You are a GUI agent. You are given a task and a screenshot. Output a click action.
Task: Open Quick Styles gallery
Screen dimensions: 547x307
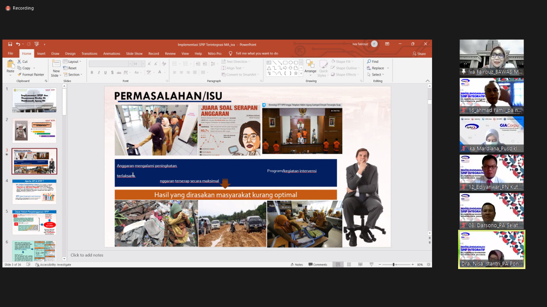pyautogui.click(x=323, y=68)
